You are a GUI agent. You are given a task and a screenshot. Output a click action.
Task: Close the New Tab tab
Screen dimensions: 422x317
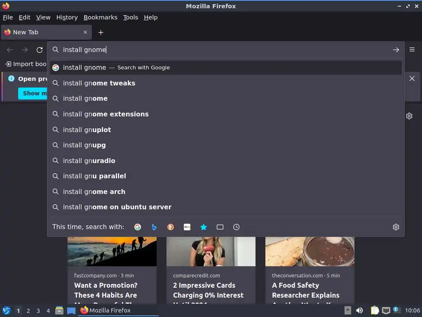click(85, 32)
